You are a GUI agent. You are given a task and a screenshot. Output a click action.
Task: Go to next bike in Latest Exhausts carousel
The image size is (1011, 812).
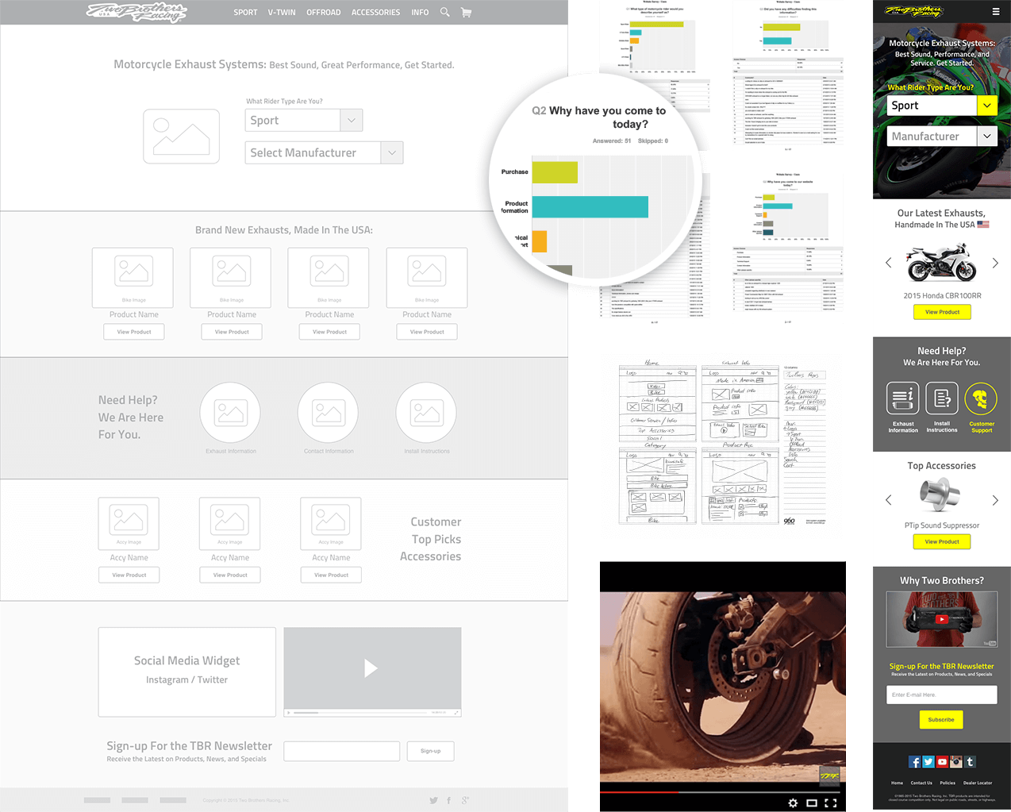[x=995, y=263]
